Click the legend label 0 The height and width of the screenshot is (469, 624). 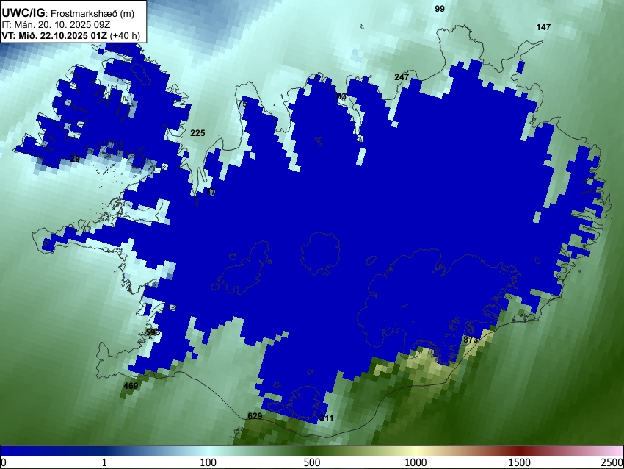tap(4, 462)
